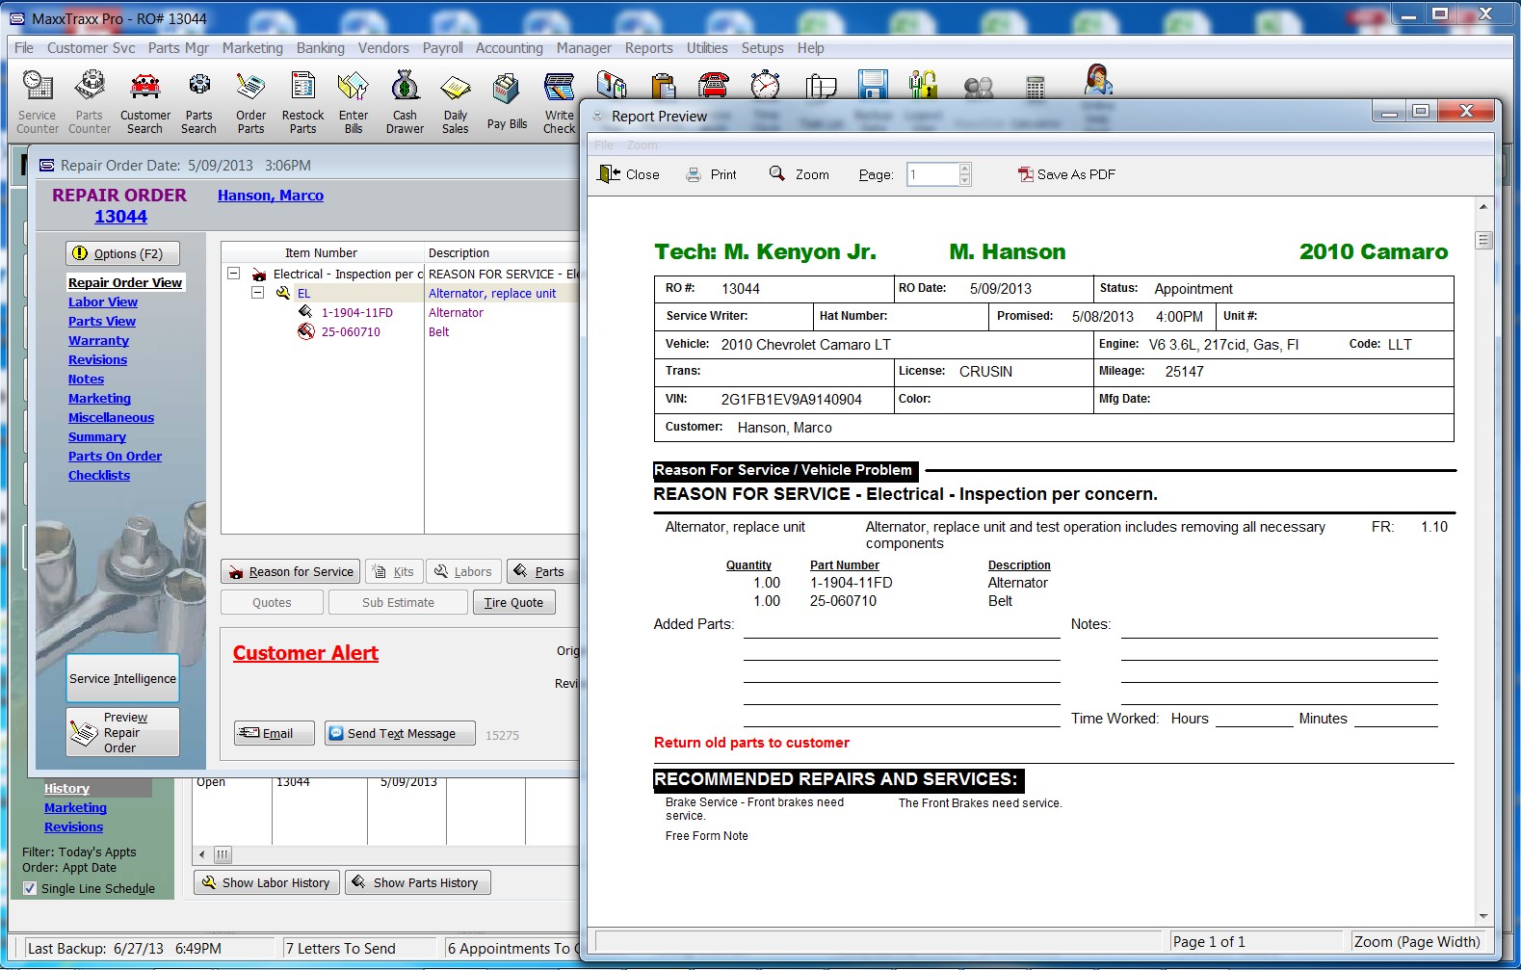Click the Report Preview vertical scrollbar thumb
Screen dimensions: 1521x970
tap(1483, 240)
